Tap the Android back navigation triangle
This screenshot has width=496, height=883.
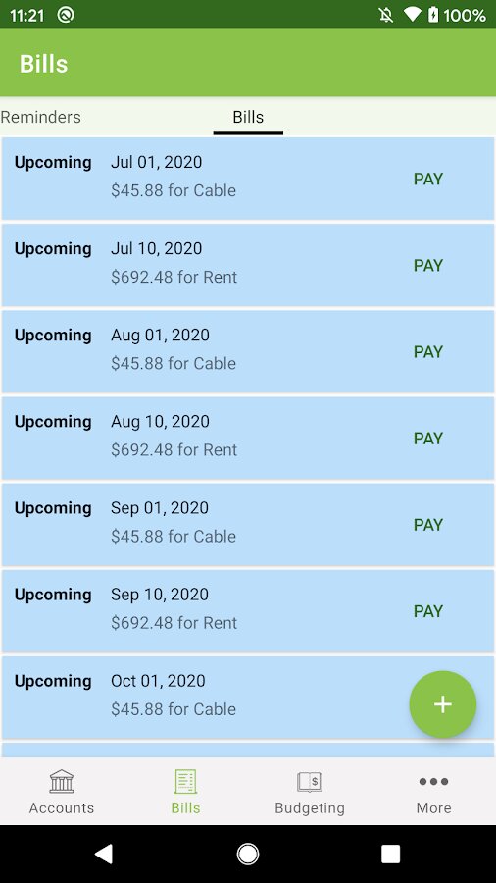(104, 854)
